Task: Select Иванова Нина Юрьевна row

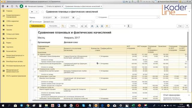Action: coord(47,78)
